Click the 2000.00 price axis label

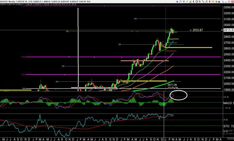[x=229, y=84]
